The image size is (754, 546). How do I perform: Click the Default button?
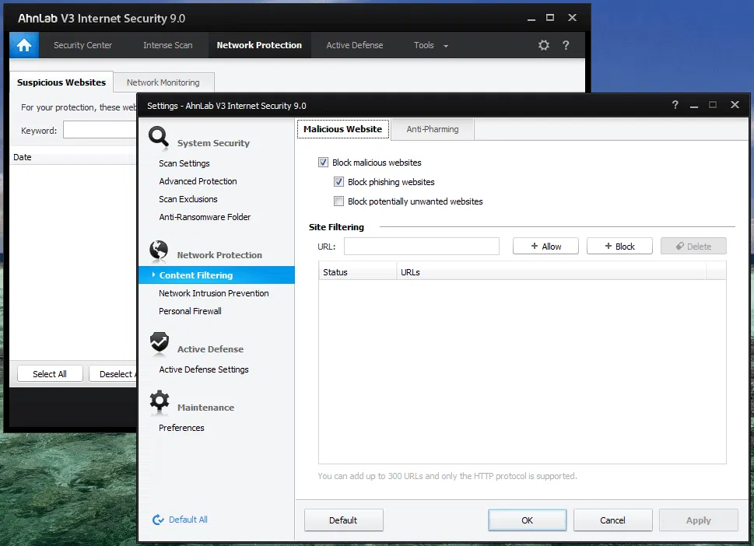point(343,520)
